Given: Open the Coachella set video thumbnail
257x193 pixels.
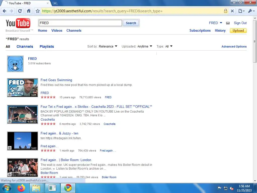Looking at the screenshot, I should pyautogui.click(x=22, y=114).
